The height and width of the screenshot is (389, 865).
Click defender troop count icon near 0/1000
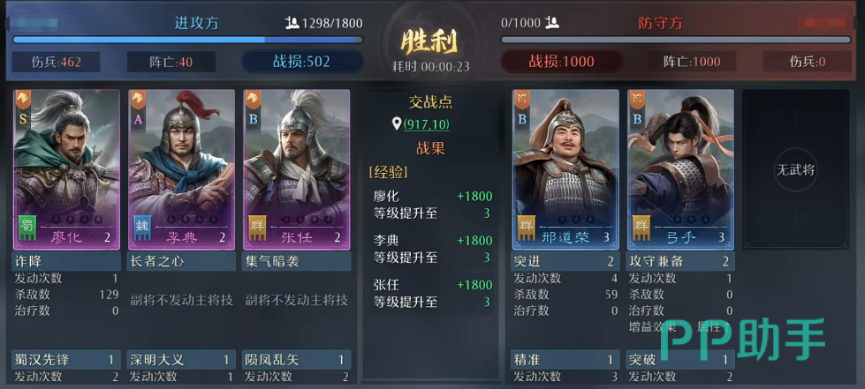551,23
